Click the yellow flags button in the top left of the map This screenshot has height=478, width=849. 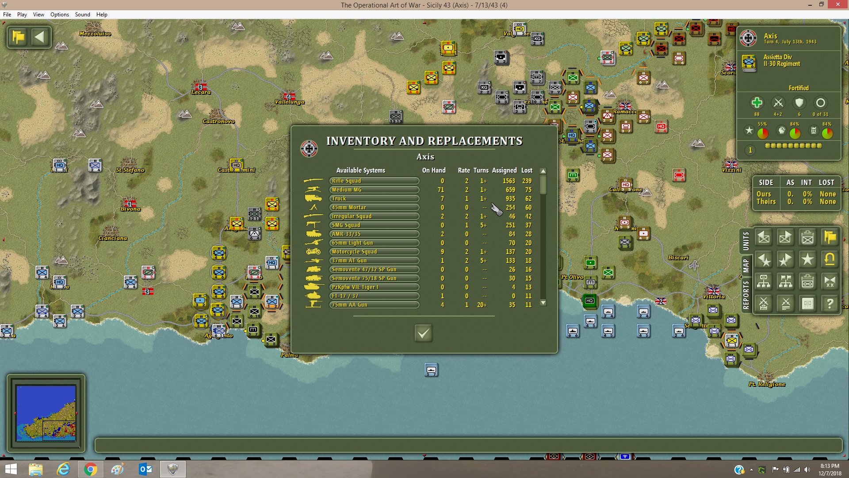point(19,37)
